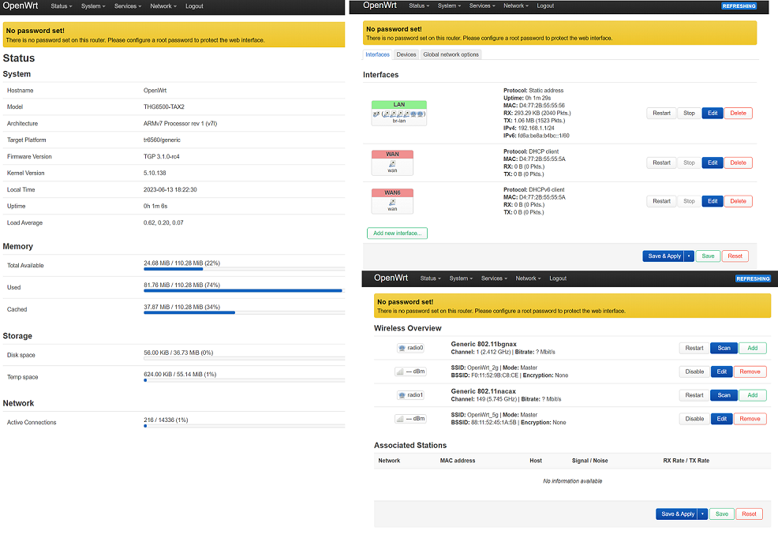Edit the WAN6 interface
Image resolution: width=778 pixels, height=534 pixels.
[713, 201]
